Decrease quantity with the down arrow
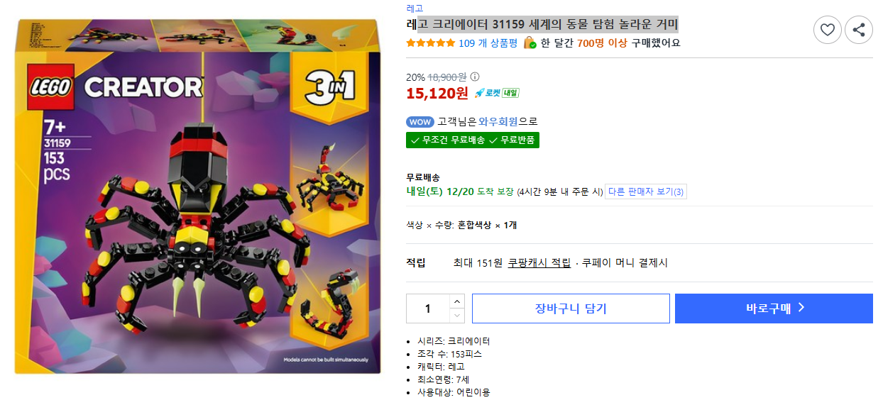Image resolution: width=883 pixels, height=400 pixels. coord(457,316)
